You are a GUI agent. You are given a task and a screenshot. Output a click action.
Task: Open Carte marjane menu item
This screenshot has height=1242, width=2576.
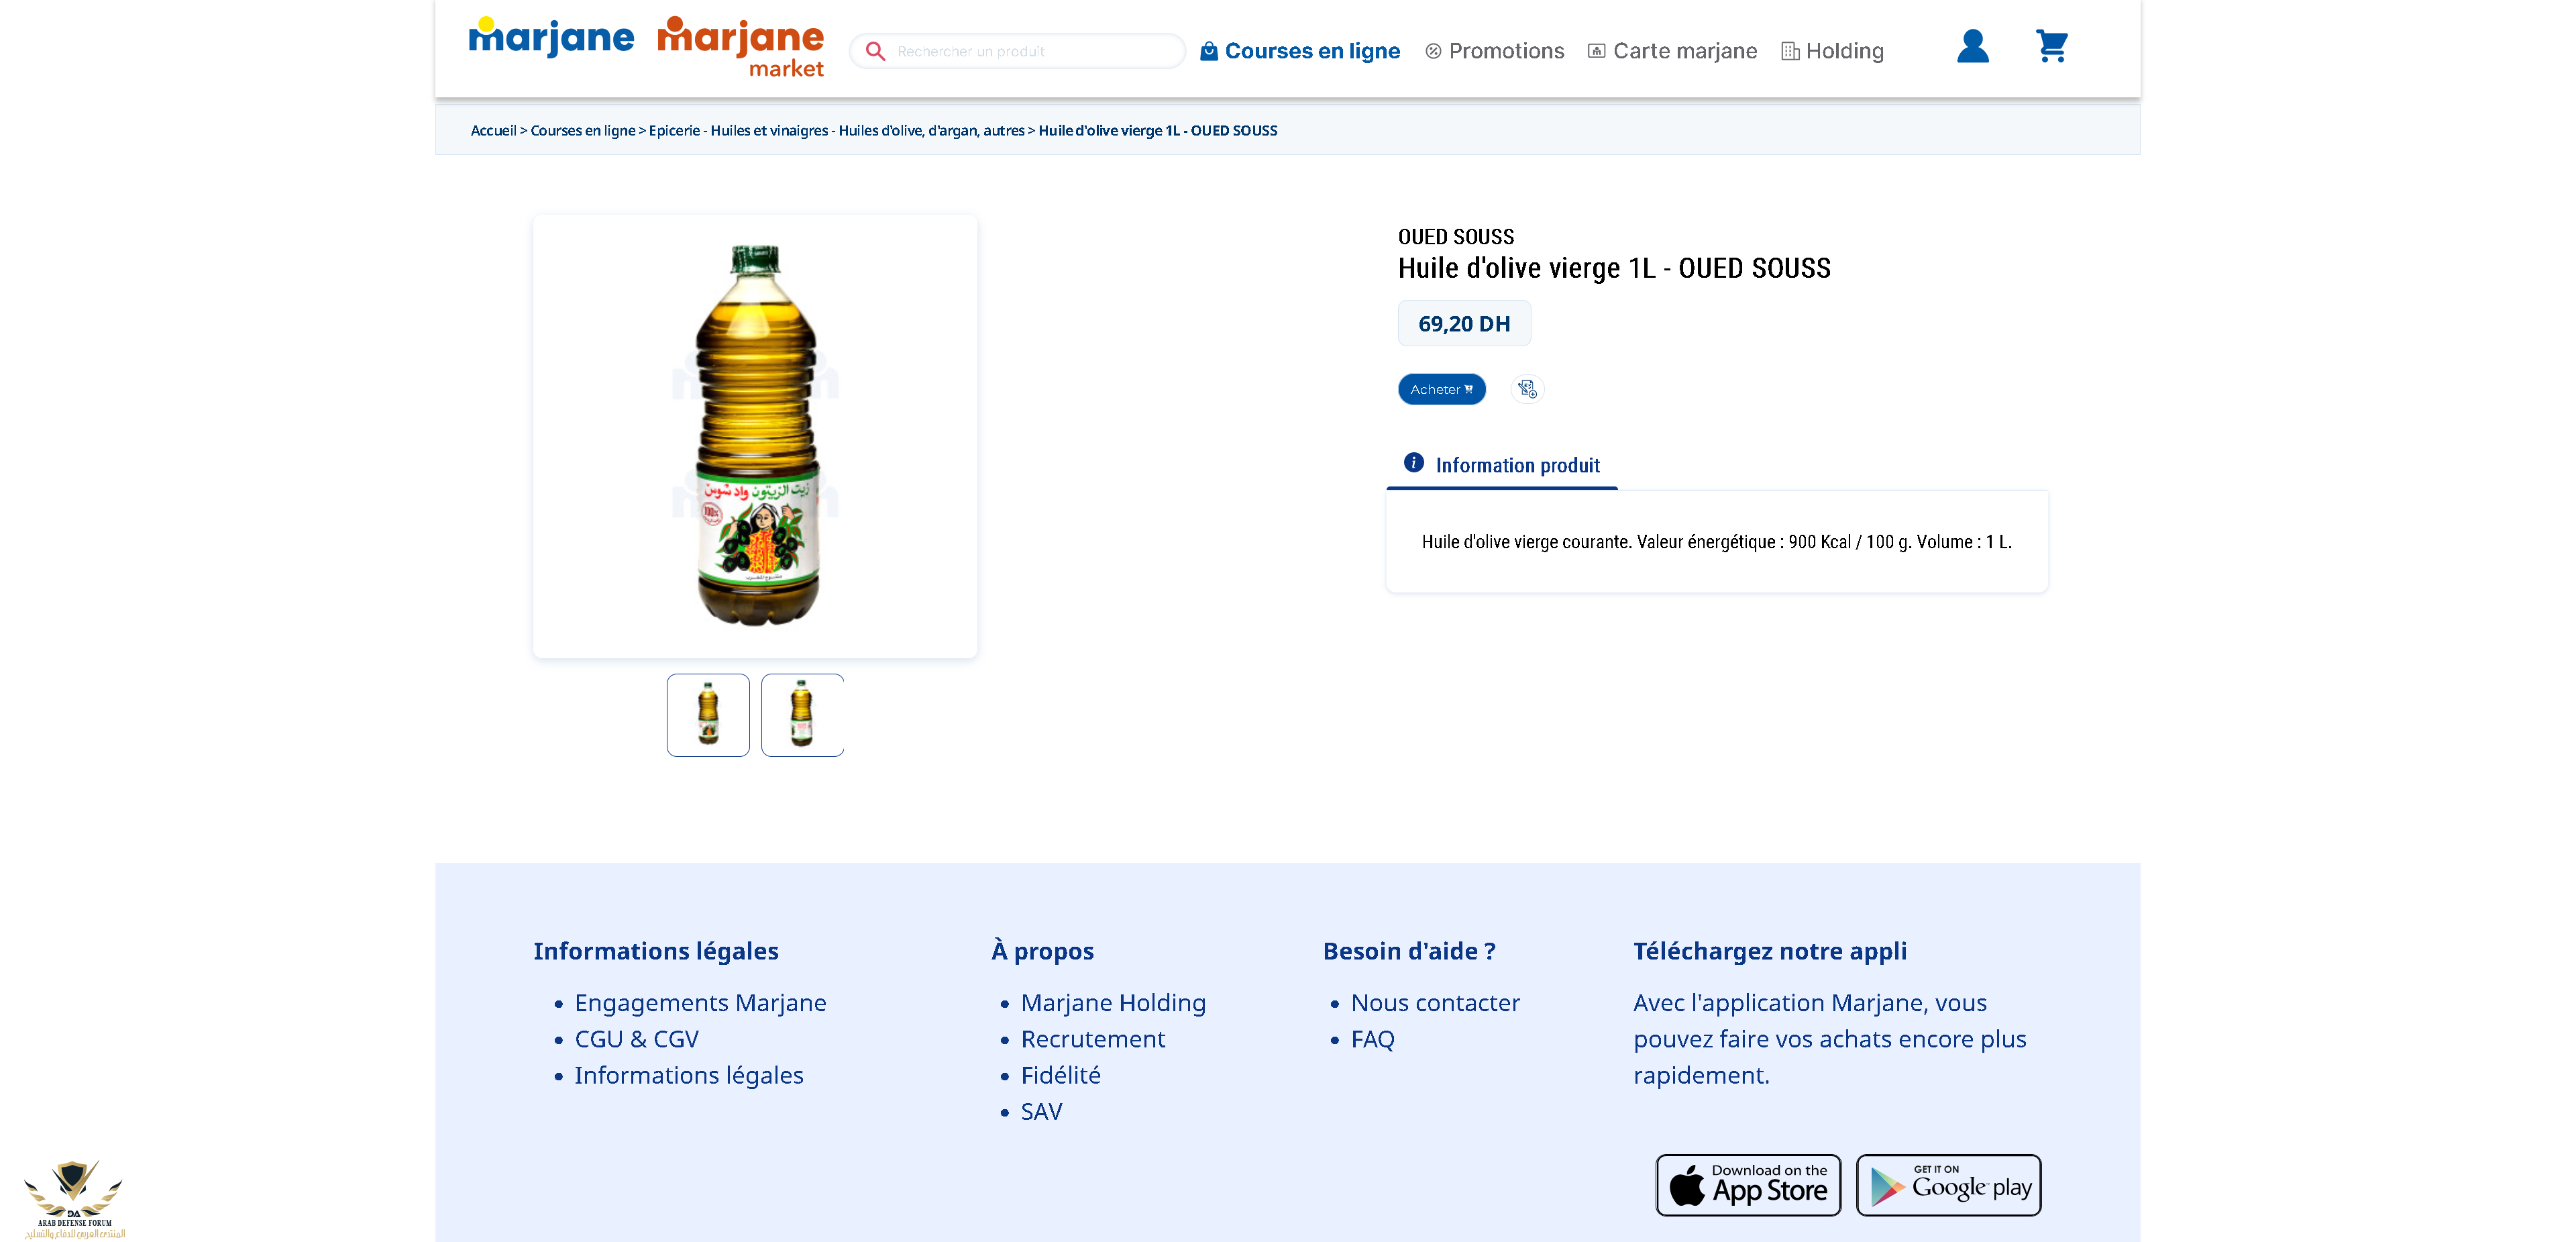(x=1672, y=51)
